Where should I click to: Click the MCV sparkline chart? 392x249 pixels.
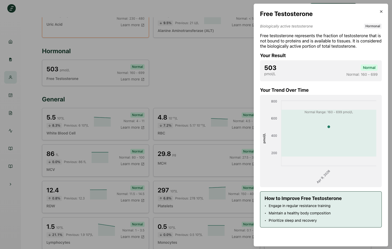pos(100,158)
